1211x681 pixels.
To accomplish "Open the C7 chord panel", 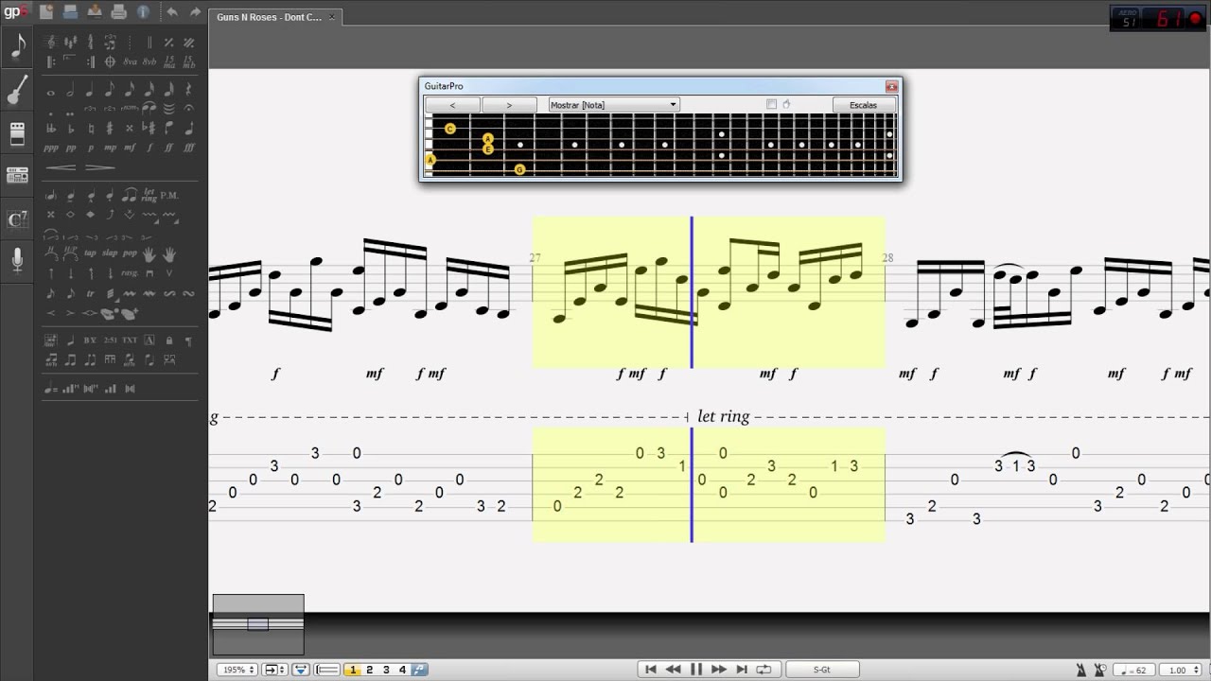I will (x=17, y=219).
